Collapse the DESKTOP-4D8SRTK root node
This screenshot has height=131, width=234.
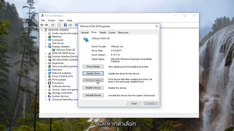pyautogui.click(x=42, y=30)
